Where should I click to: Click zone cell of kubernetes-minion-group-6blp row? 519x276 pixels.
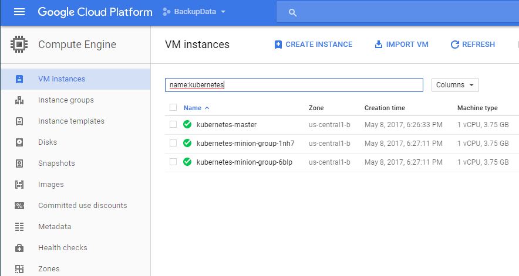[x=329, y=162]
